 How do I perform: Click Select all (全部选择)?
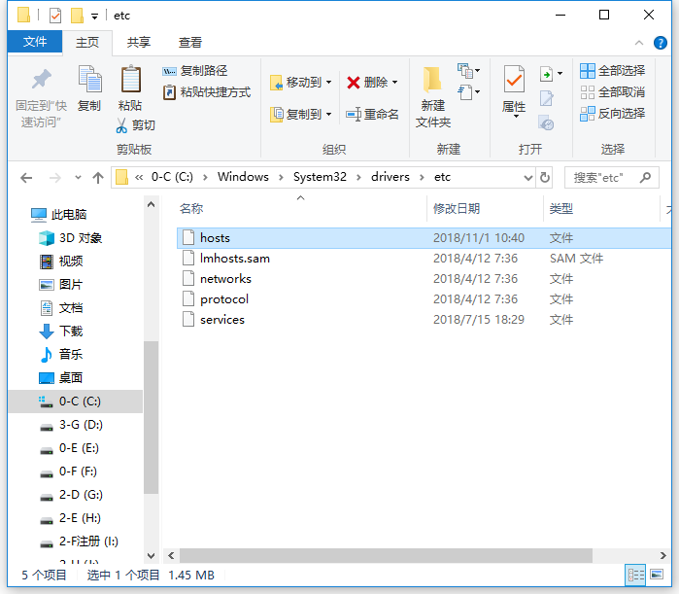(x=612, y=71)
